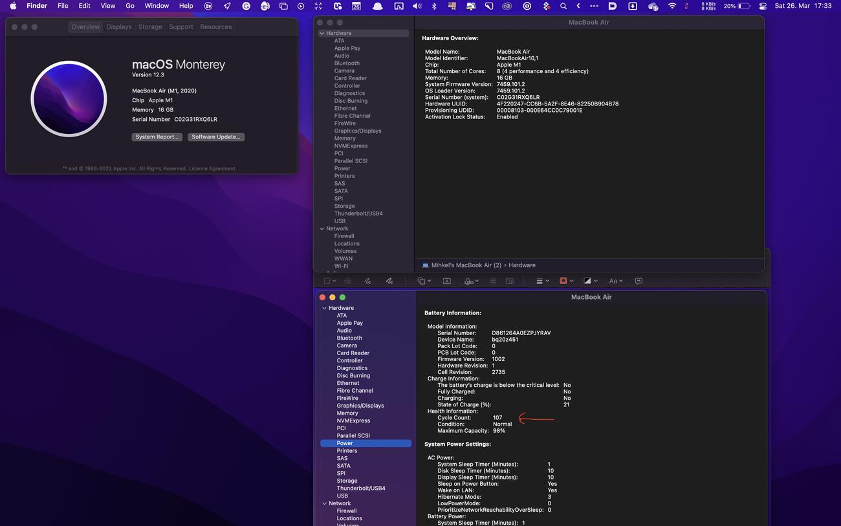Open the Help menu

pyautogui.click(x=186, y=6)
